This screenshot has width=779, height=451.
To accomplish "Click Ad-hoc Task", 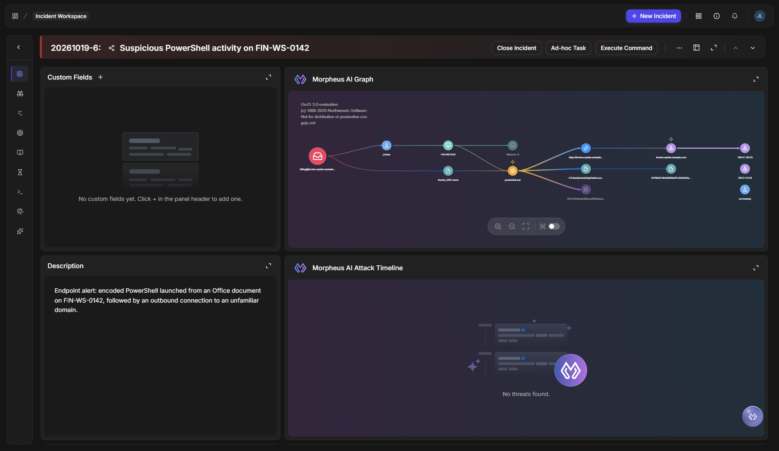I will click(568, 48).
